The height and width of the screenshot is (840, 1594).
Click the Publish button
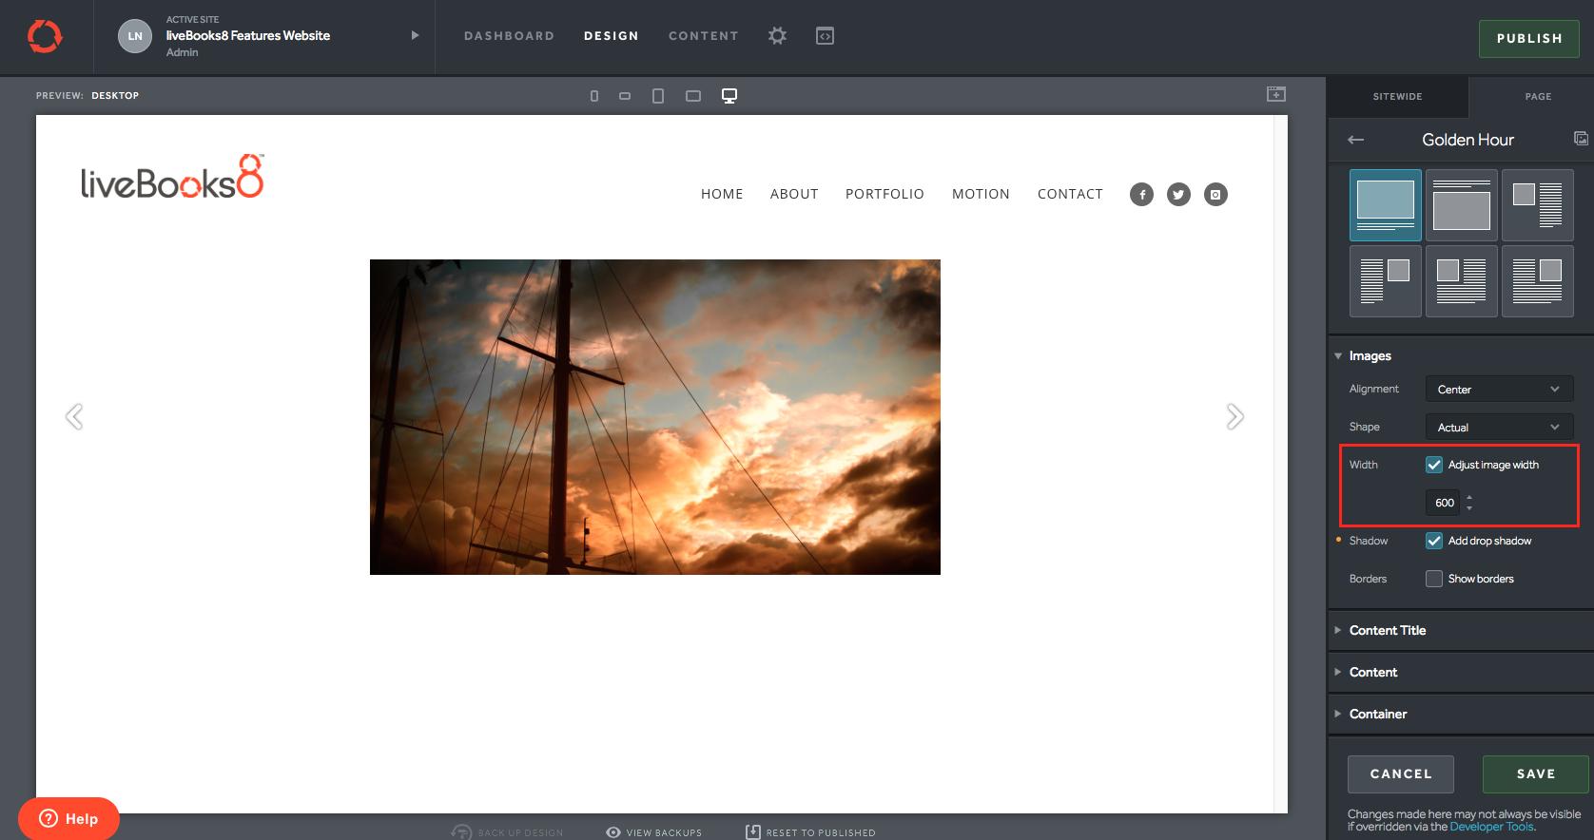(x=1528, y=39)
